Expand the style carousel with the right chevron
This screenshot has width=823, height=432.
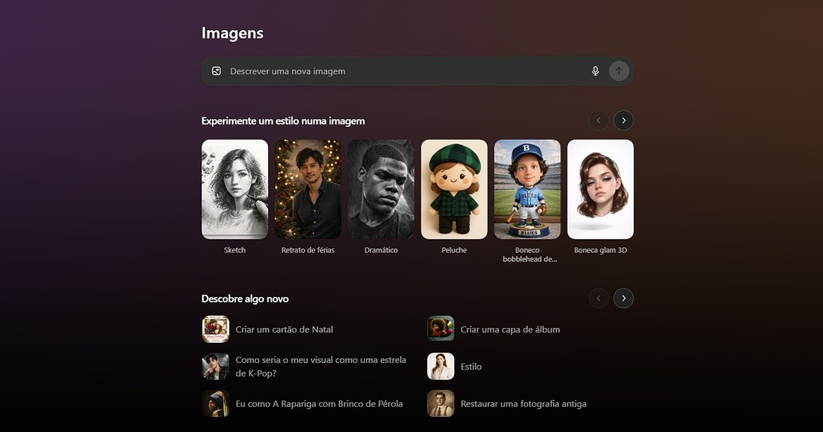[623, 120]
